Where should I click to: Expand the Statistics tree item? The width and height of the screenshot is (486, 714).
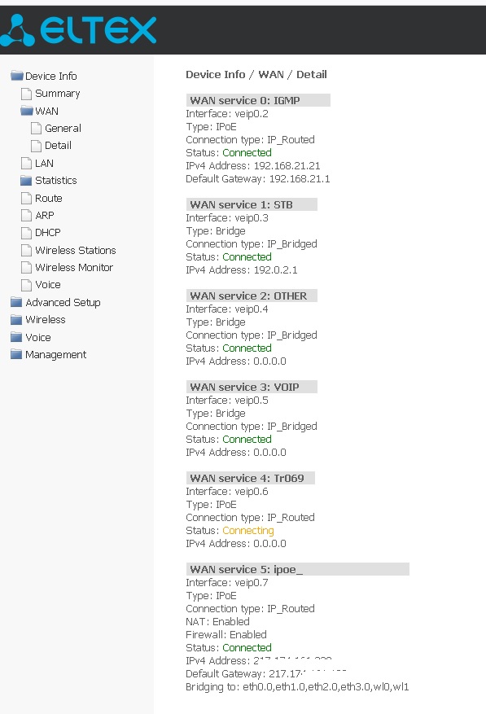(x=55, y=180)
